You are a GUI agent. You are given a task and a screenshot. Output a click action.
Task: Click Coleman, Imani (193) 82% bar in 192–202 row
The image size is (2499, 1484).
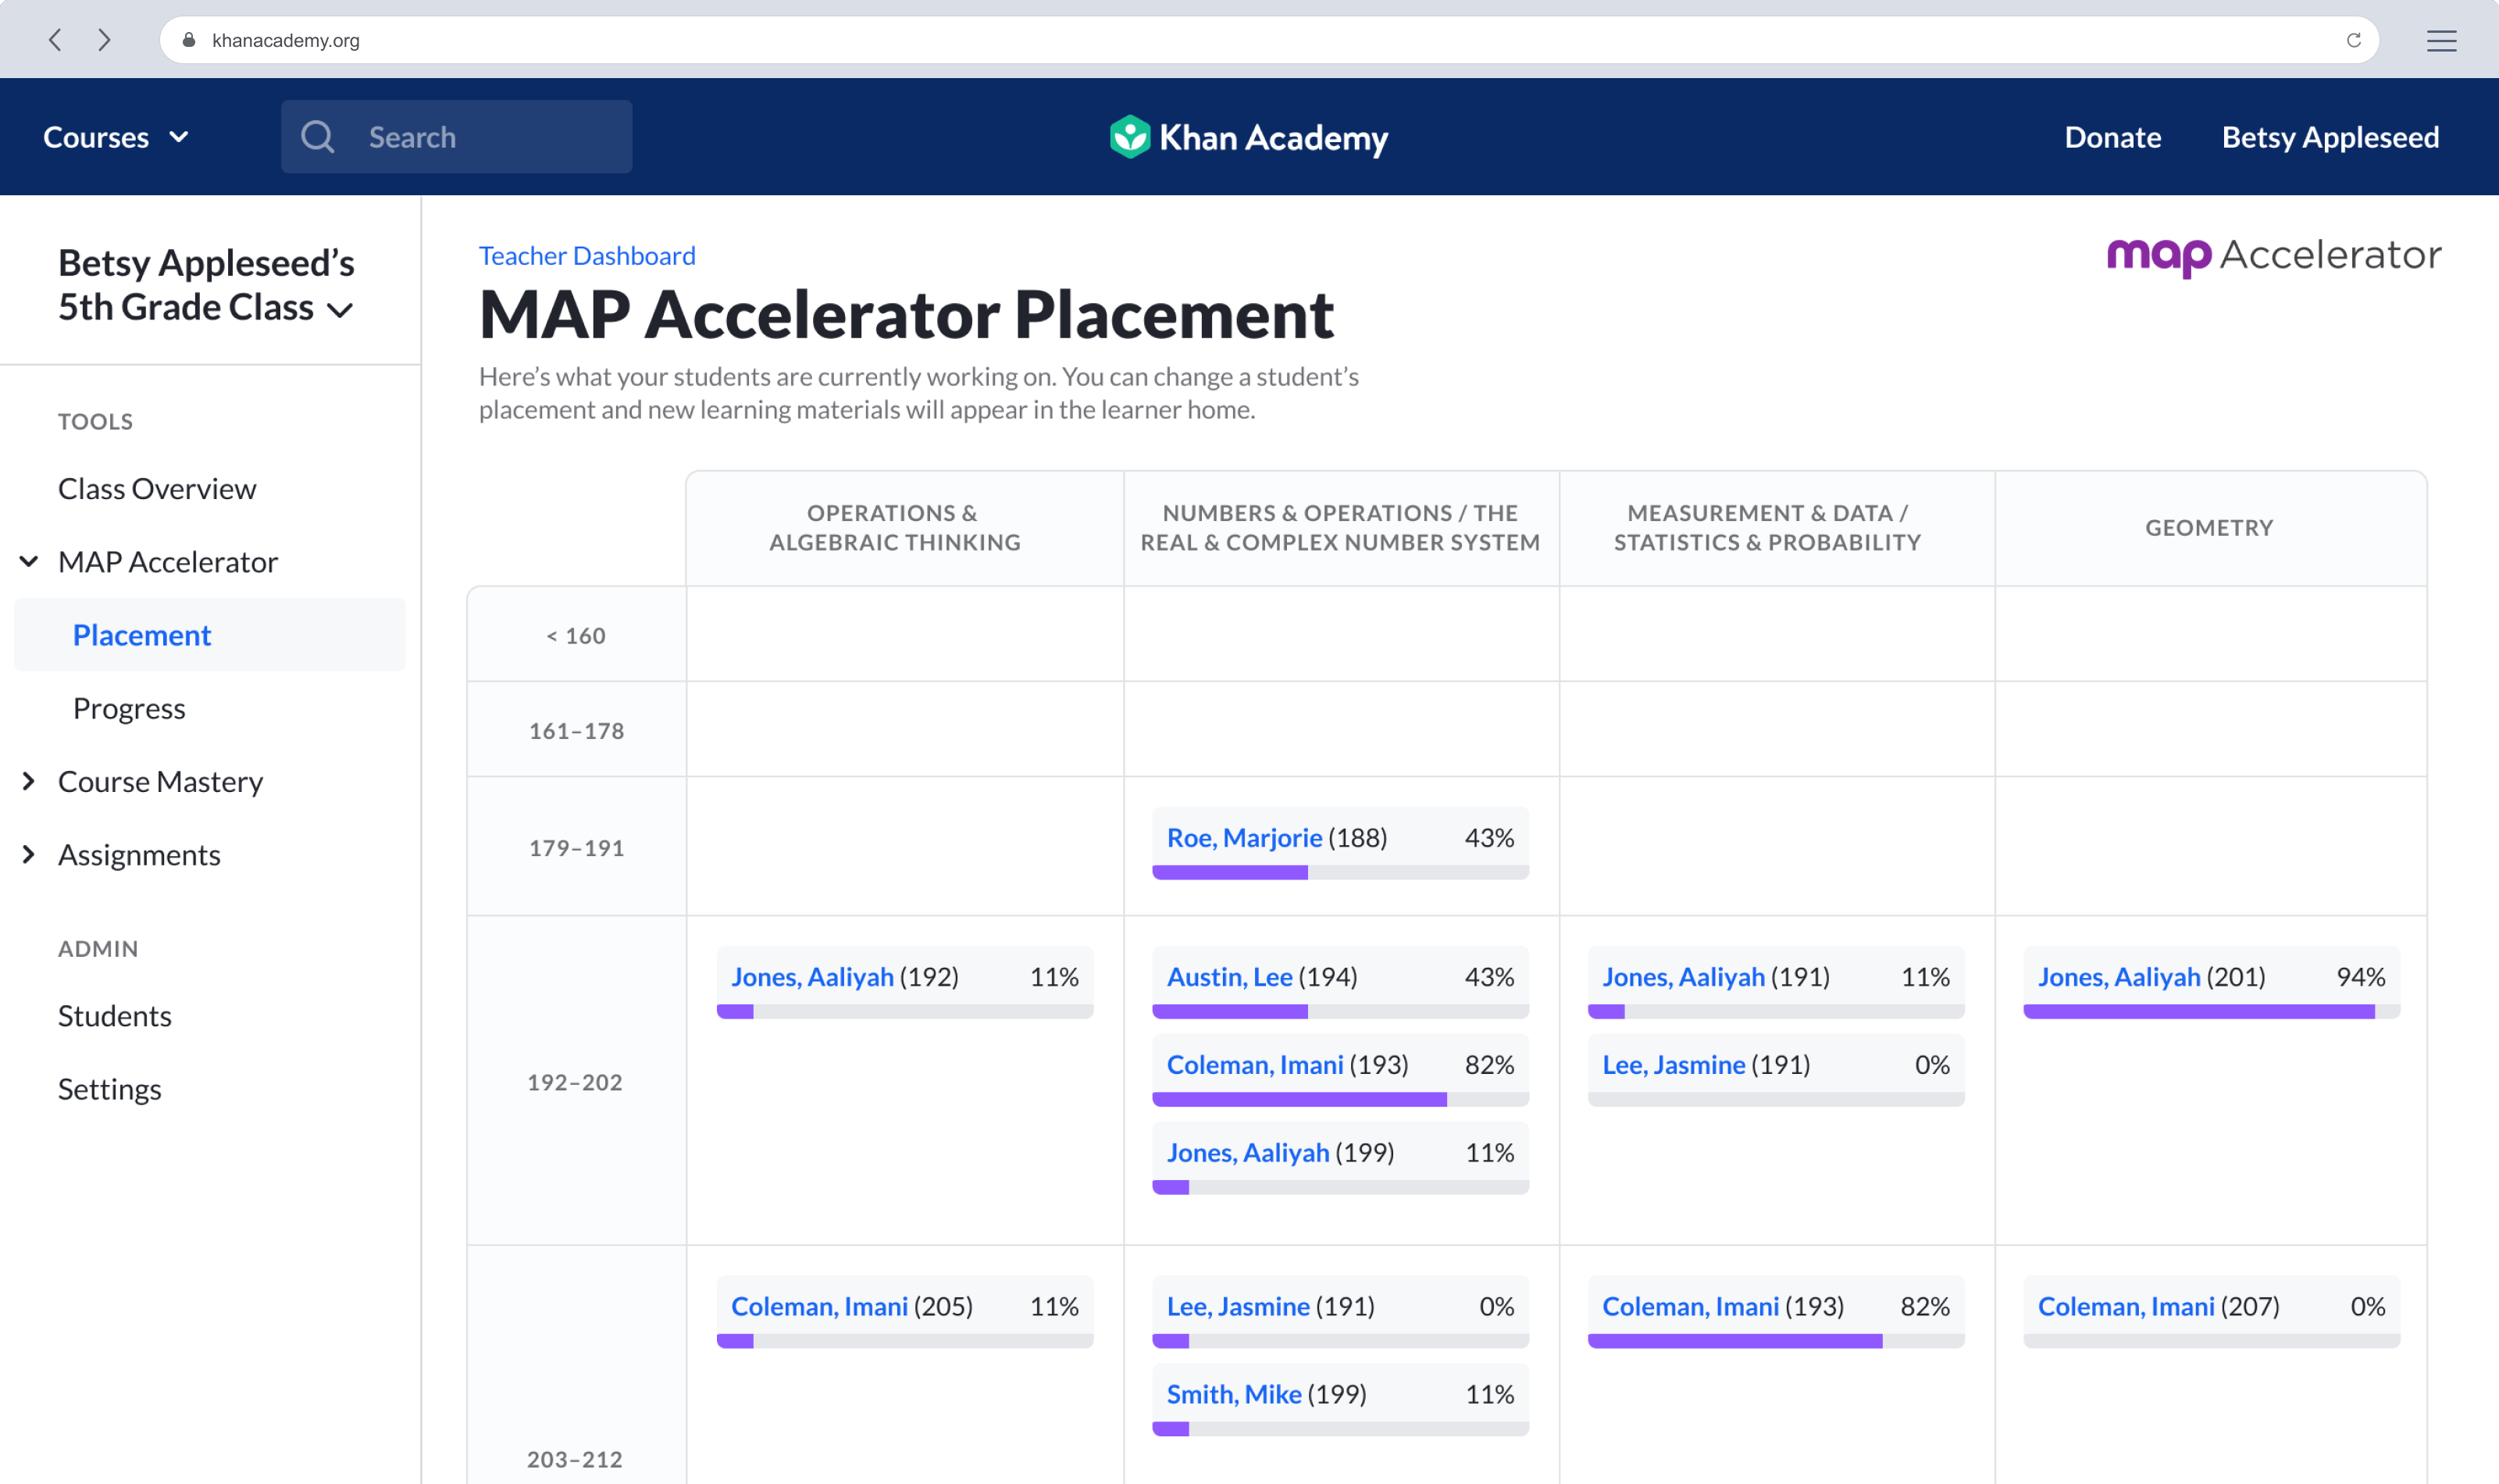1340,1100
